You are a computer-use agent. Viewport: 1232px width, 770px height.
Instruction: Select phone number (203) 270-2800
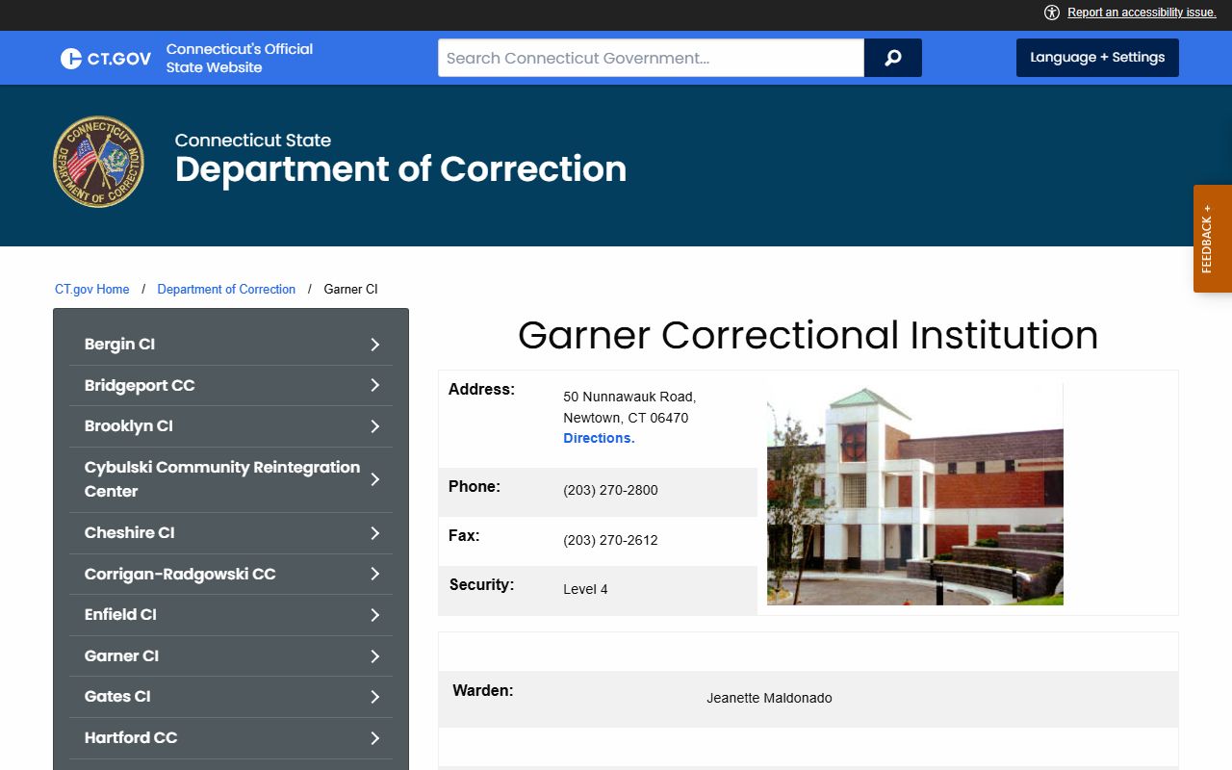click(x=610, y=490)
